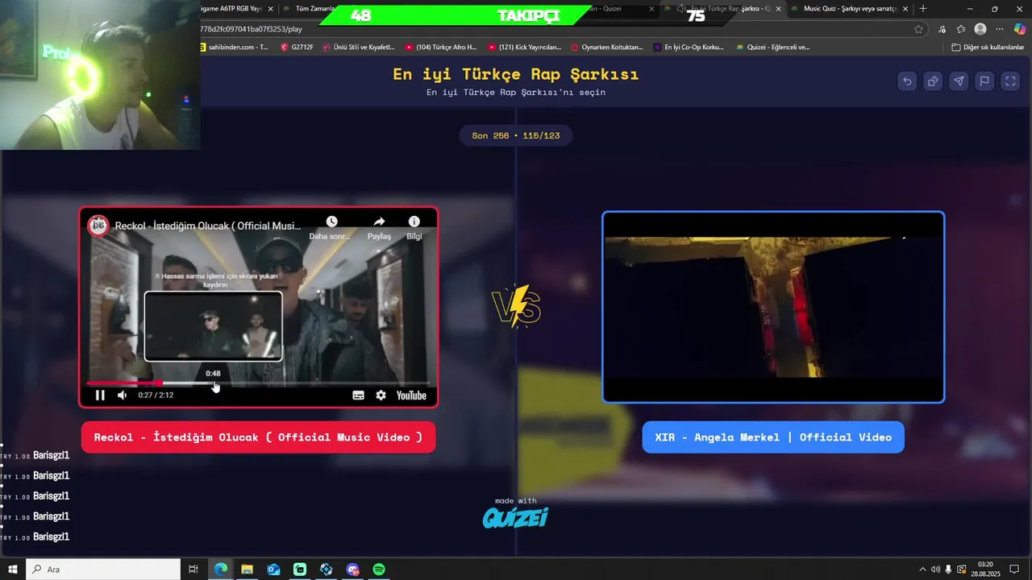Viewport: 1032px width, 580px height.
Task: Open Quizei - Eğlenceli ve... bookmark
Action: (x=772, y=47)
